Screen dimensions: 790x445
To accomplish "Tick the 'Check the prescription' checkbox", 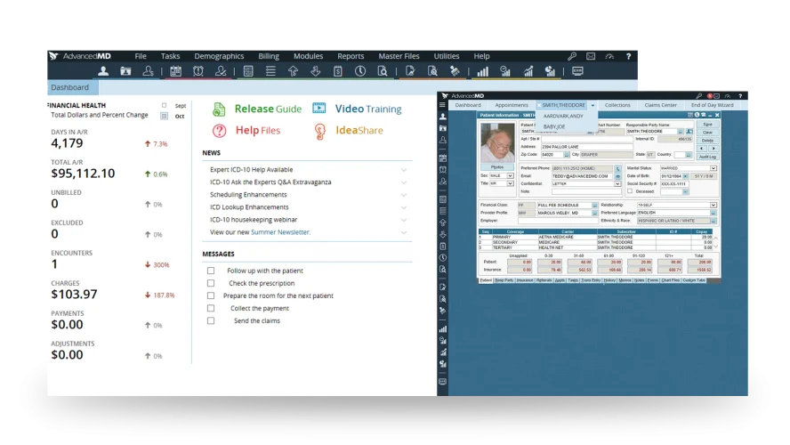I will tap(211, 283).
